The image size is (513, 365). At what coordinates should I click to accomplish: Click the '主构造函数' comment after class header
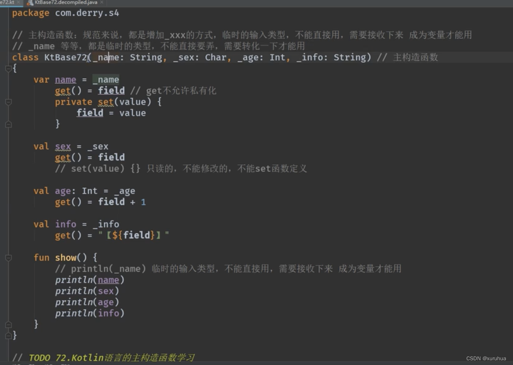pos(408,58)
